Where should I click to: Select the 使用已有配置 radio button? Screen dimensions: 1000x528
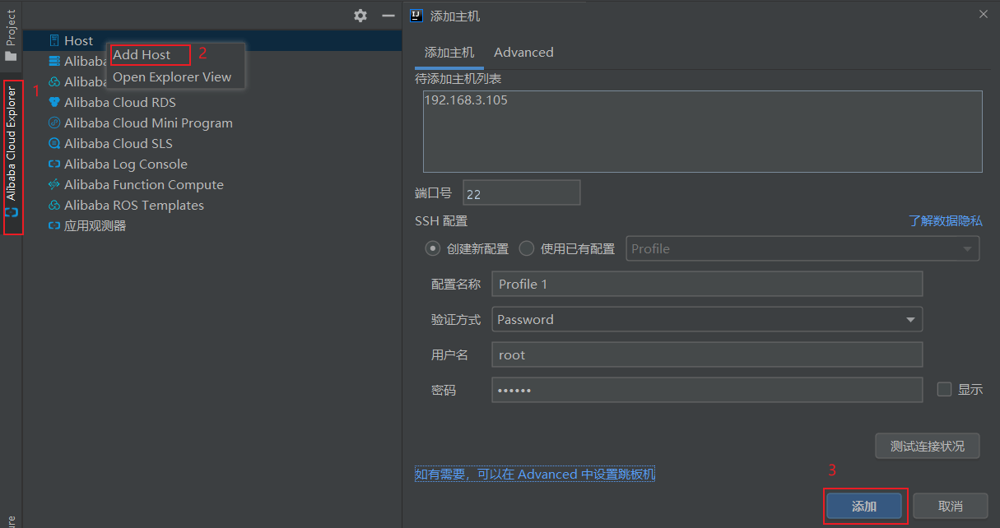(x=527, y=248)
